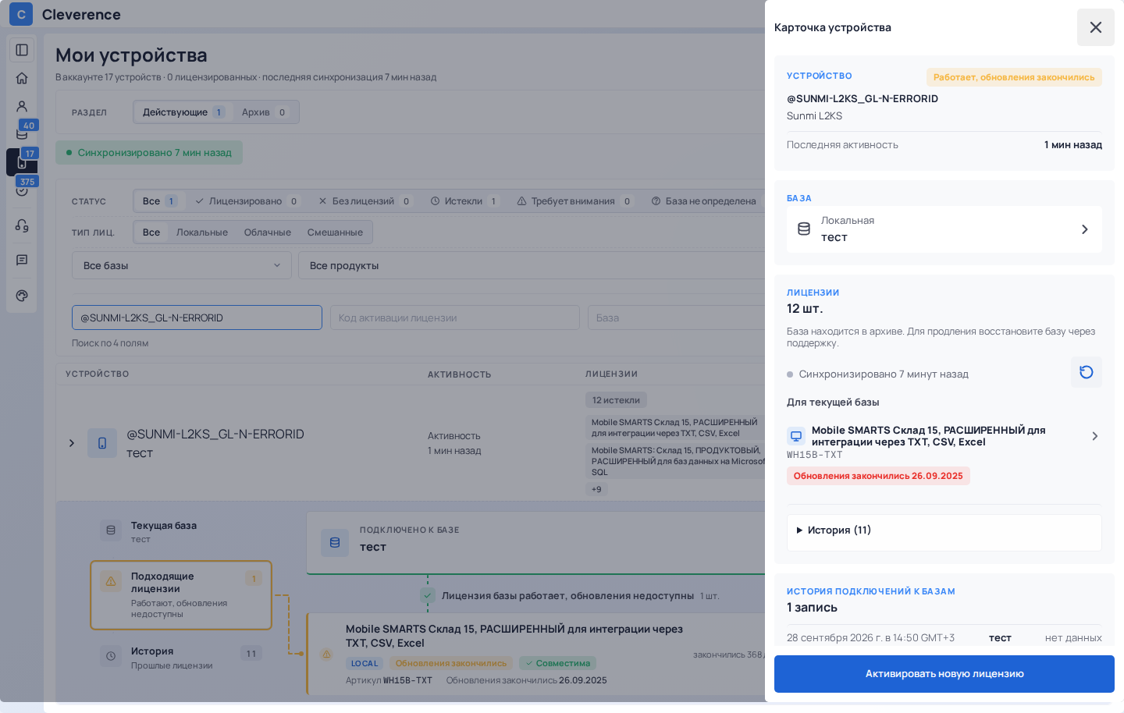Select the Все status filter

click(x=159, y=201)
